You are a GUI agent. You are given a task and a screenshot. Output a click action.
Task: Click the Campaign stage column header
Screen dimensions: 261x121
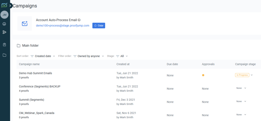[245, 64]
